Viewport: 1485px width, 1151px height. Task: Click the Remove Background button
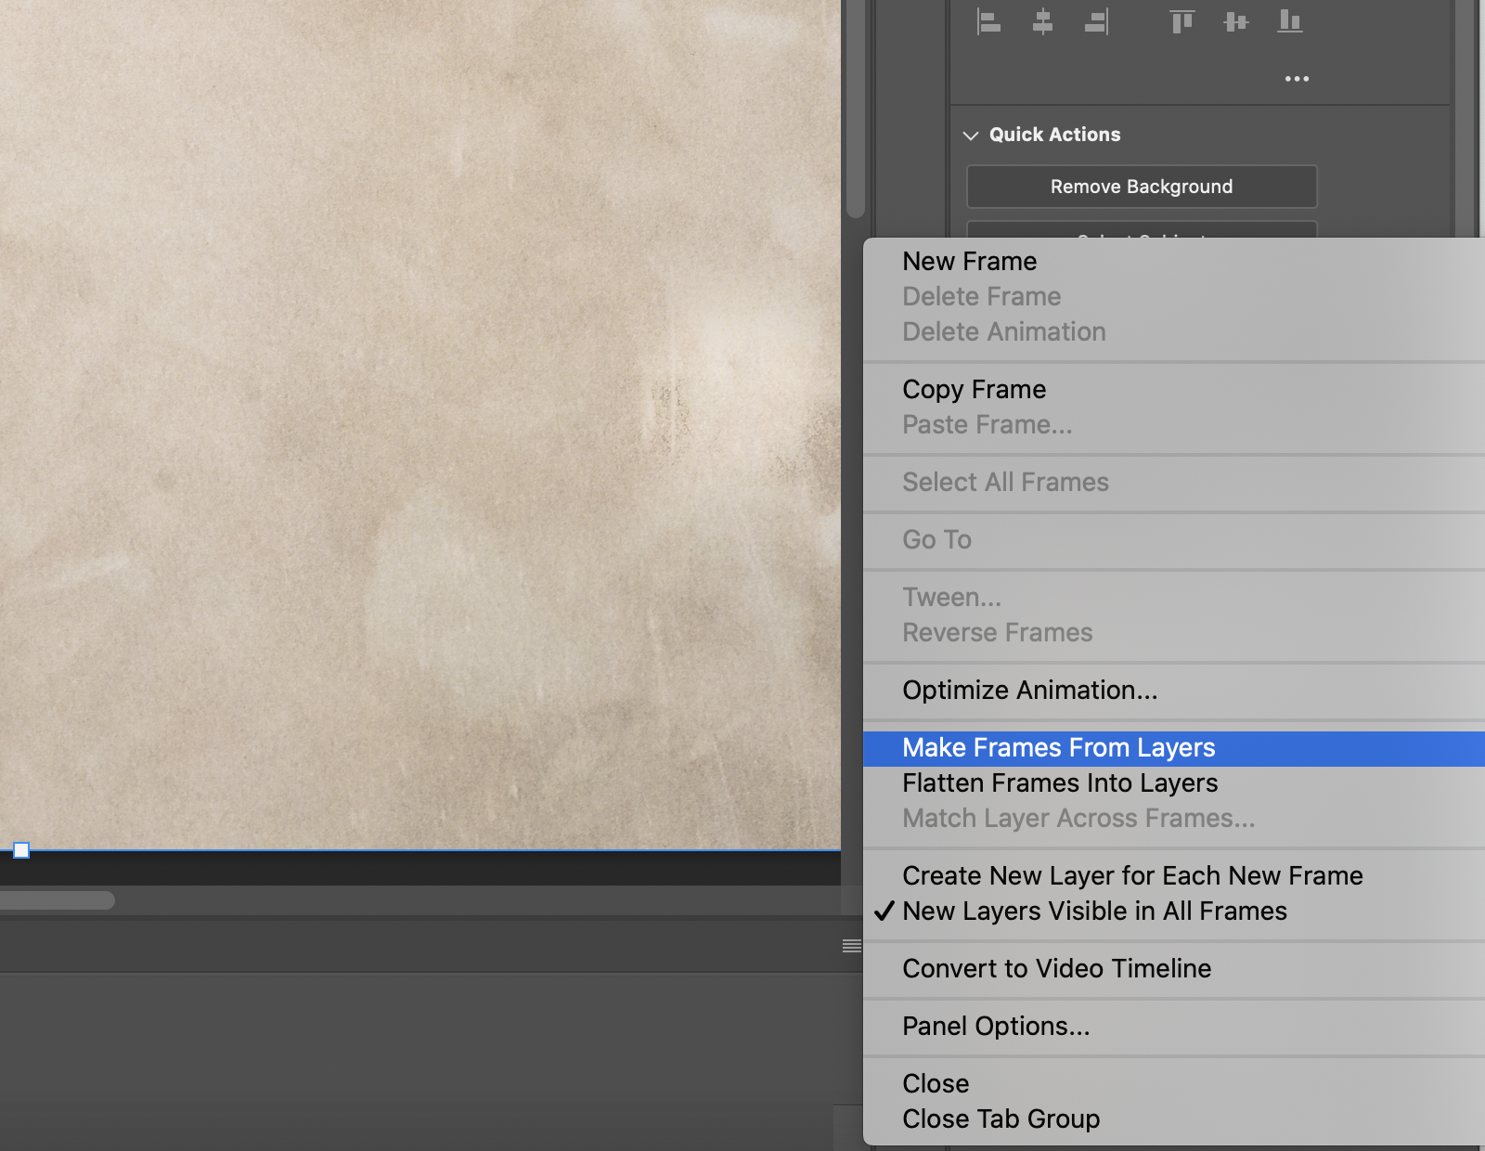tap(1141, 186)
